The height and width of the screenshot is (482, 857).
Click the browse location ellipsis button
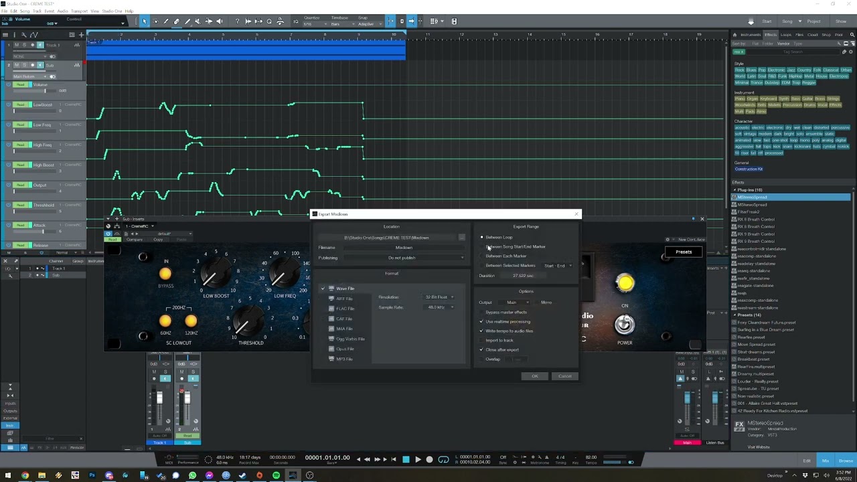(461, 238)
